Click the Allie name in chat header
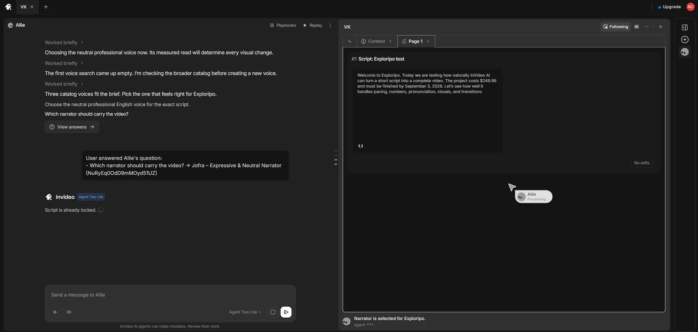 pyautogui.click(x=21, y=25)
